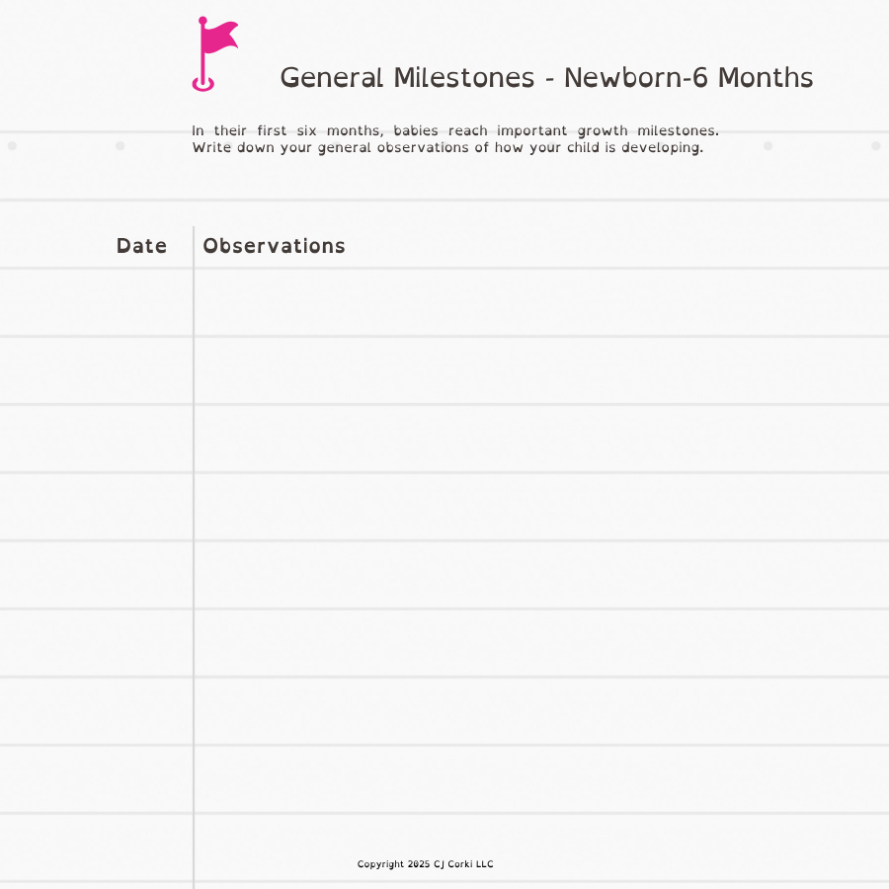
Task: Click the fourth Observations row
Action: [x=541, y=507]
